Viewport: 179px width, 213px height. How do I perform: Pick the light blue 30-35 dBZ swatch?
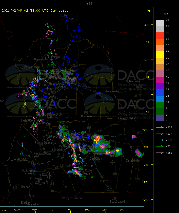(x=160, y=99)
